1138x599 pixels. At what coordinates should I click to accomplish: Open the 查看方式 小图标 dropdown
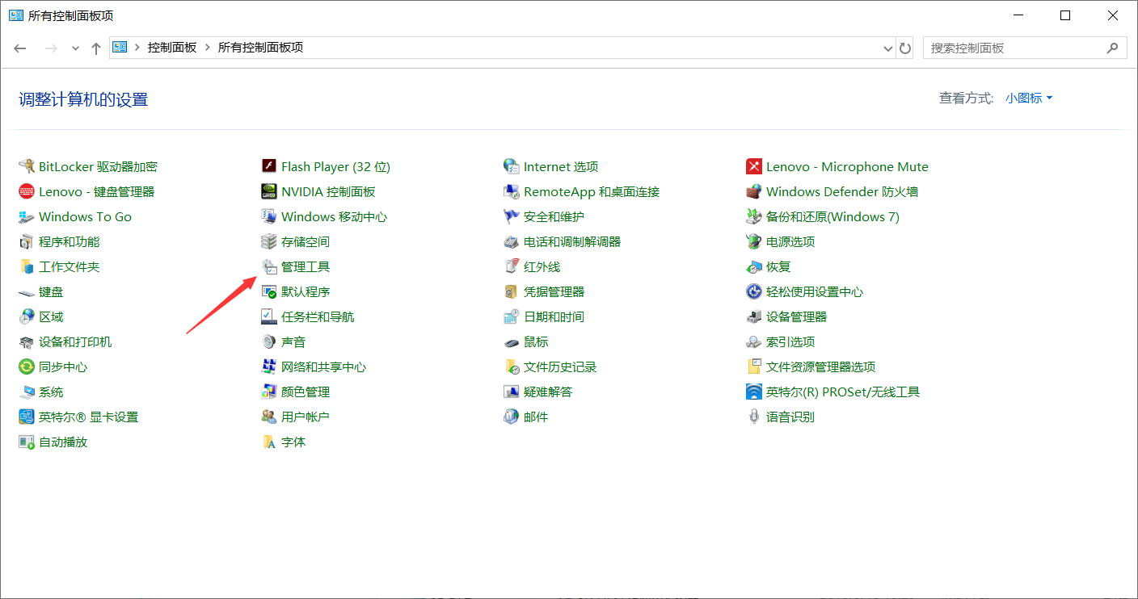click(x=1029, y=98)
